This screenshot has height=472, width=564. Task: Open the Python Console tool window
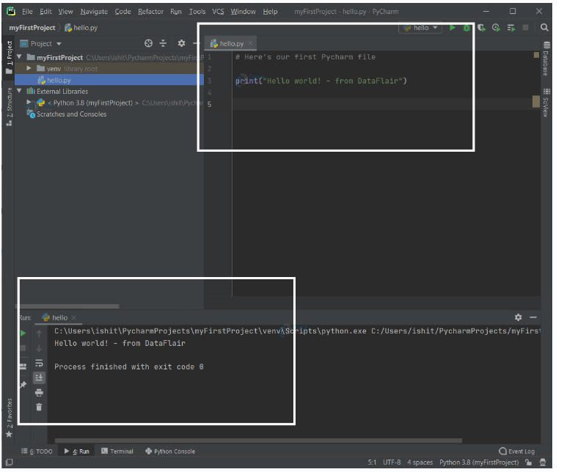coord(170,451)
